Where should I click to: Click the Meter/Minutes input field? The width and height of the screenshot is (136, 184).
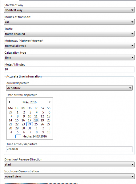click(x=69, y=69)
